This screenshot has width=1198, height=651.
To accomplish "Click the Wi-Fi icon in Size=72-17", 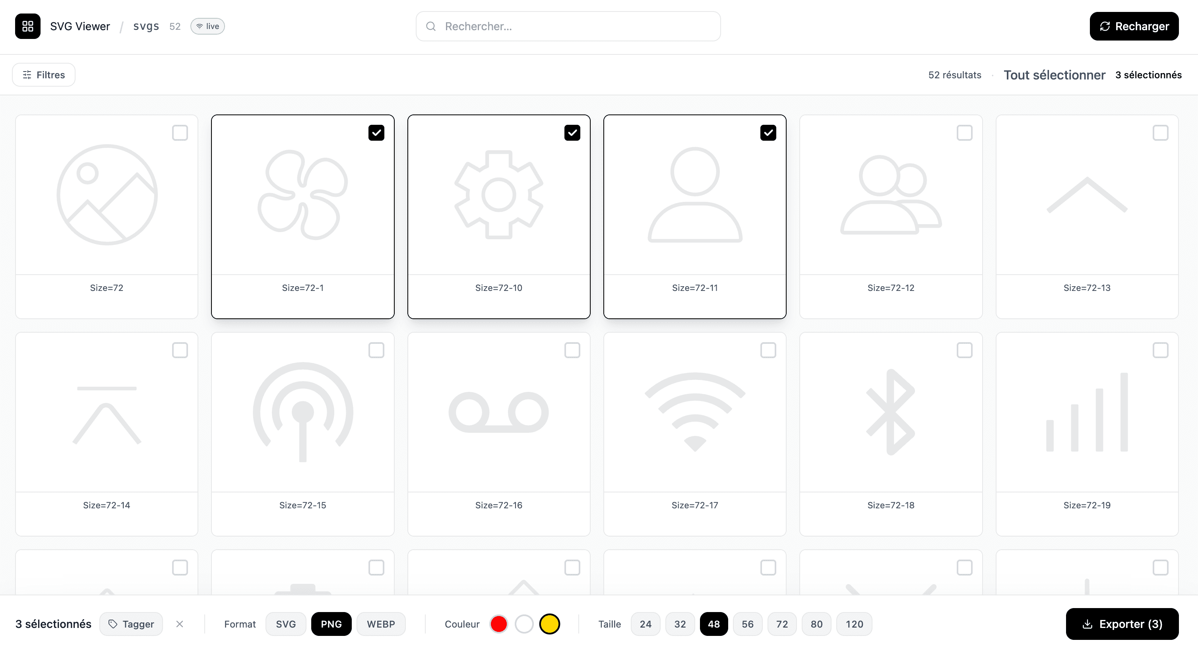I will click(695, 412).
